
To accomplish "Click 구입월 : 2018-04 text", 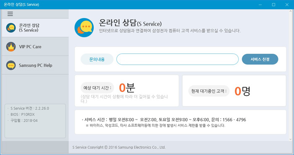I will point(24,121).
